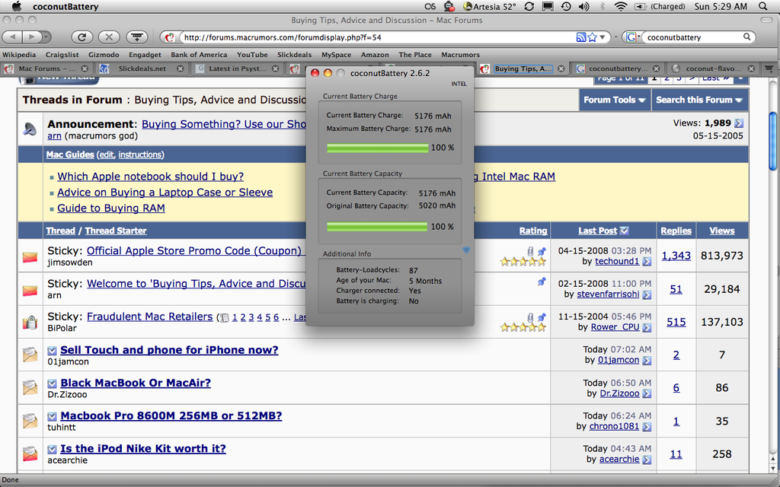Open the 1,343 replies count link
Screen dimensions: 780x487
[676, 256]
